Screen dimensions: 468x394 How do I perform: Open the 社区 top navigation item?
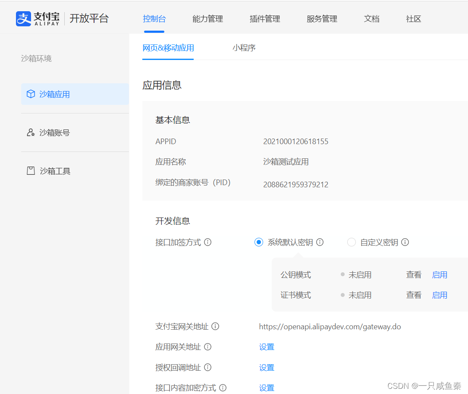(413, 19)
